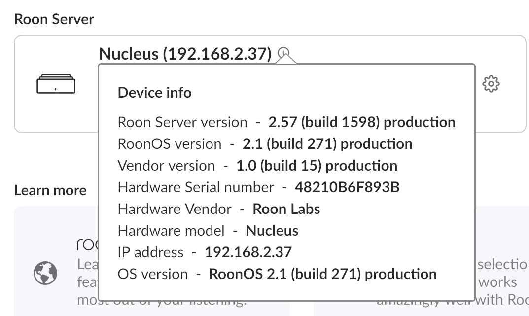Click the RoonOS version label in popup
This screenshot has width=529, height=316.
pos(170,144)
